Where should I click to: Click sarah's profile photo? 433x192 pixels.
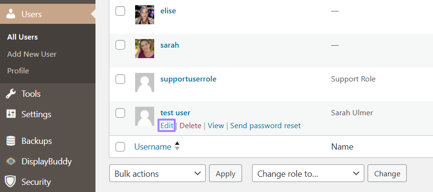click(x=145, y=49)
